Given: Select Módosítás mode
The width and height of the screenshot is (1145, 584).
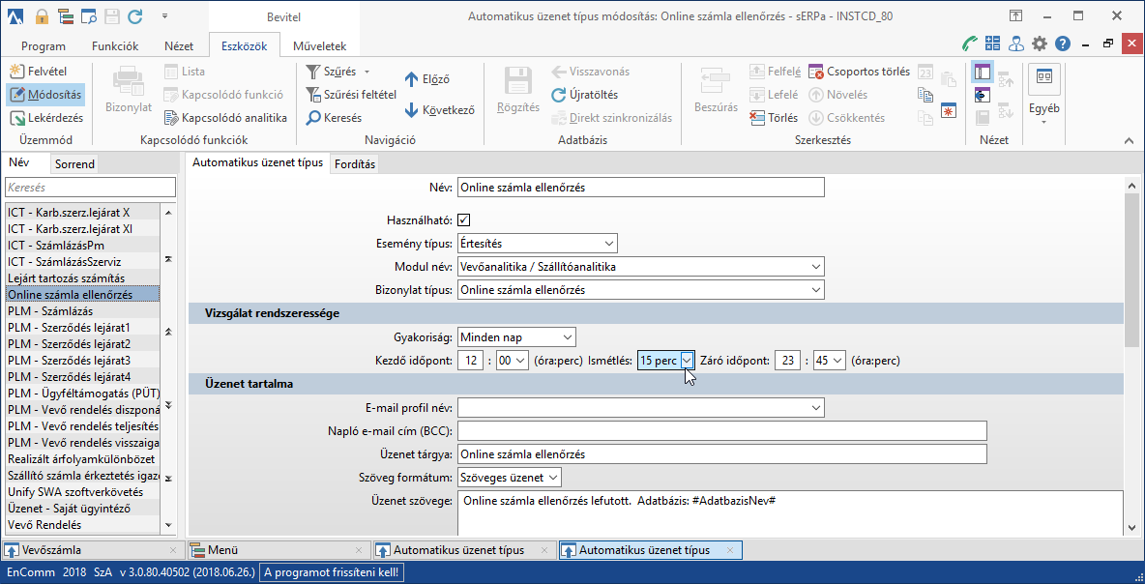Looking at the screenshot, I should pyautogui.click(x=45, y=94).
